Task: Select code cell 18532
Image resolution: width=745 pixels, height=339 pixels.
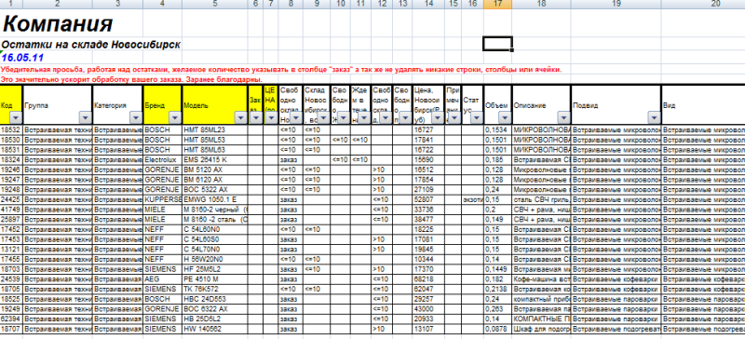Action: tap(11, 129)
